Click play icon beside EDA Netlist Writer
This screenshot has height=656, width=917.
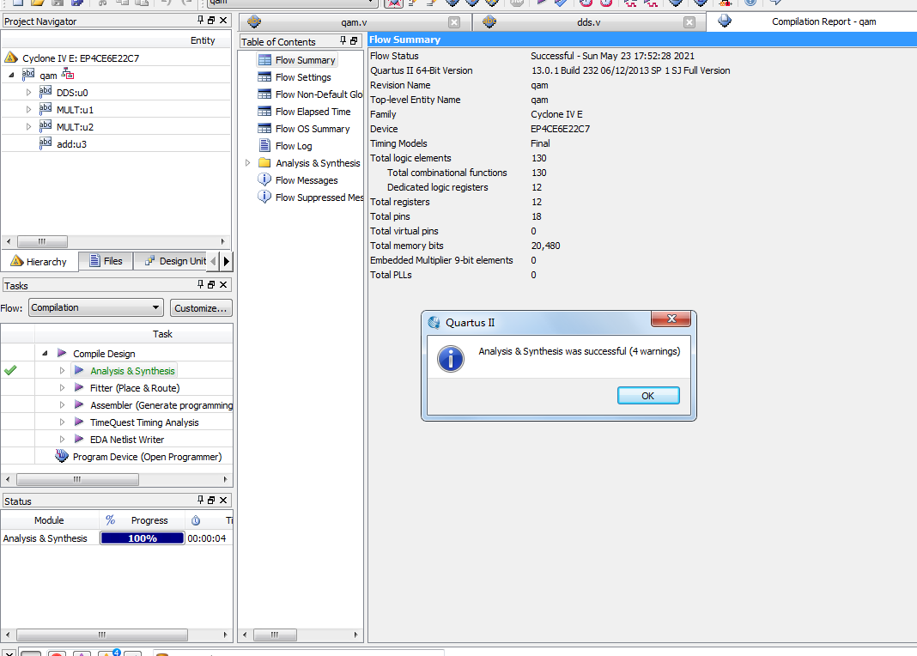[79, 439]
